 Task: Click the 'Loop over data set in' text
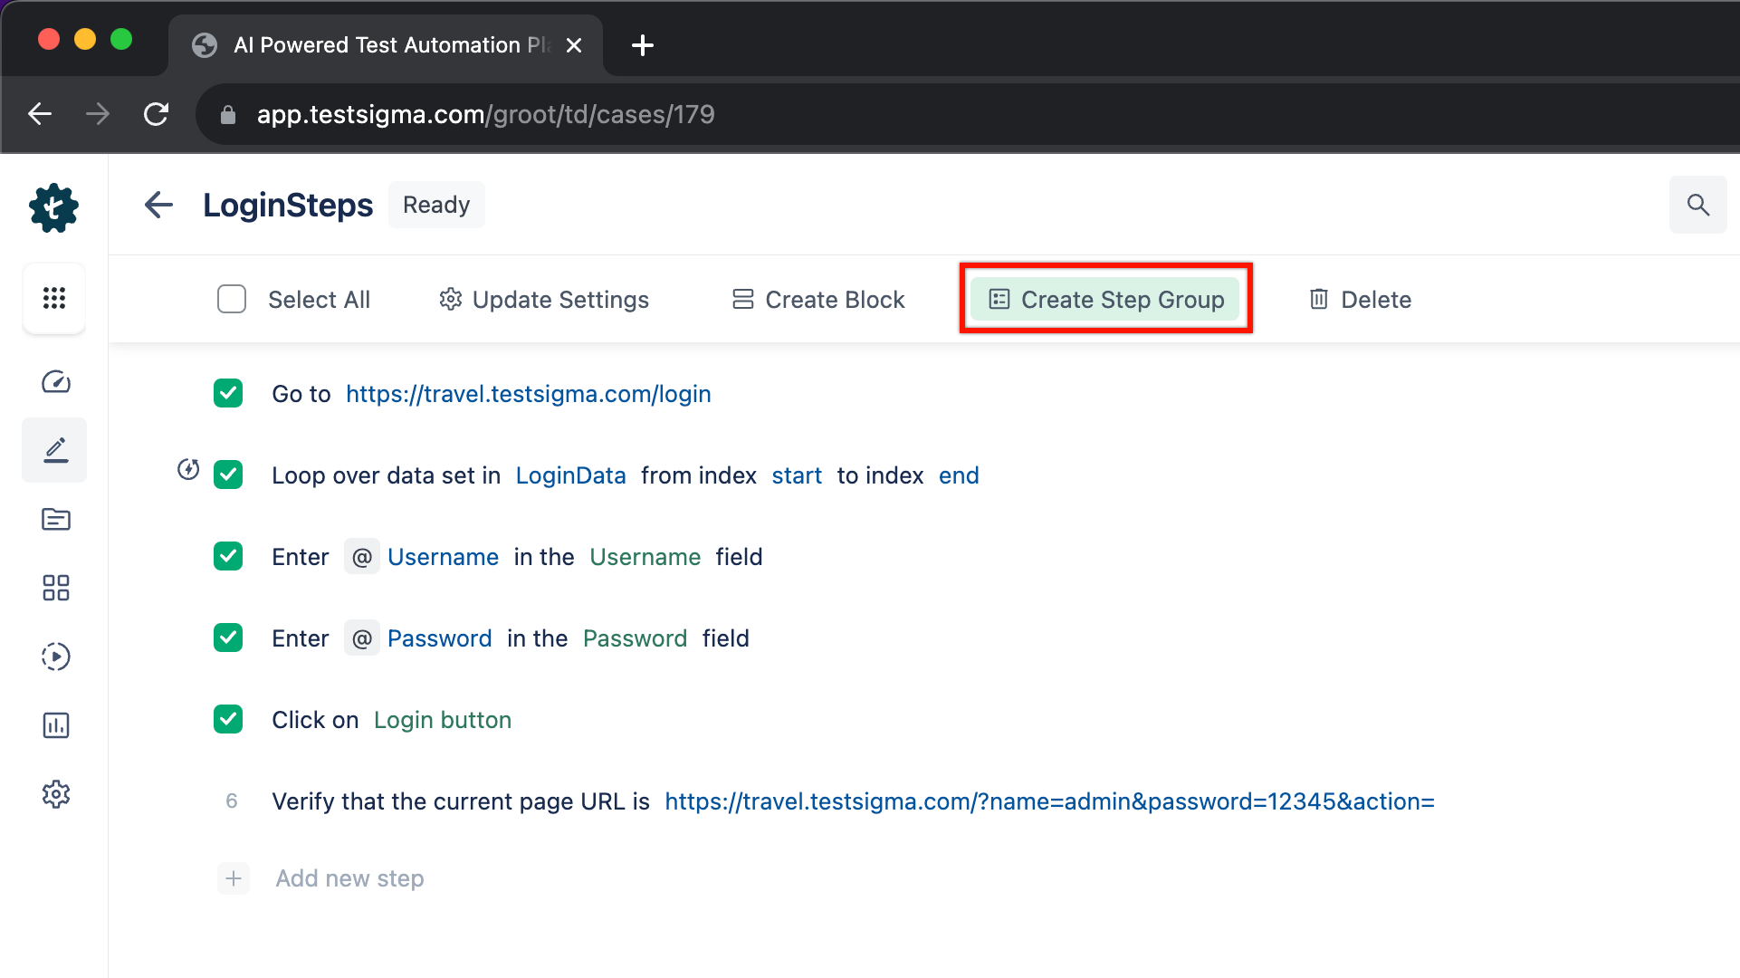(x=387, y=475)
